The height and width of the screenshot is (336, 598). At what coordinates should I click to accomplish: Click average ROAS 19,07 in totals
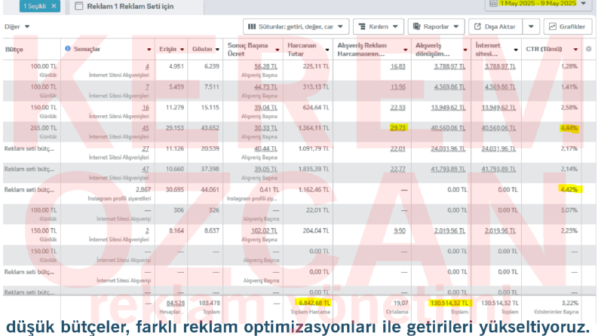tap(401, 304)
